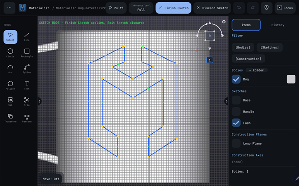Open the Inference level Full dropdown

click(x=141, y=8)
